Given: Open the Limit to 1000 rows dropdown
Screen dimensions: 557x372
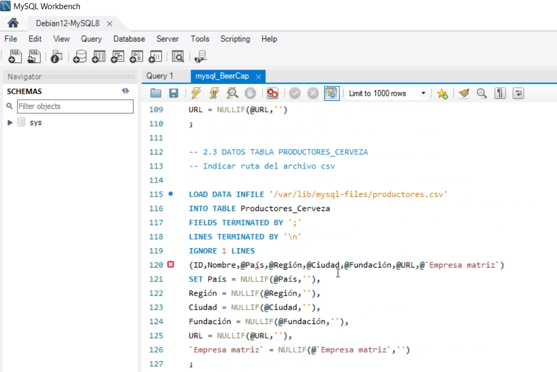Looking at the screenshot, I should pos(425,93).
